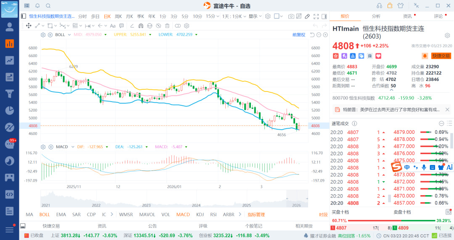Set a price alert with bell icon
Image resolution: width=454 pixels, height=240 pixels.
(x=425, y=56)
